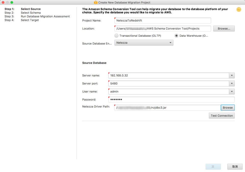
Task: Expand the Server name dropdown arrow
Action: (x=232, y=75)
